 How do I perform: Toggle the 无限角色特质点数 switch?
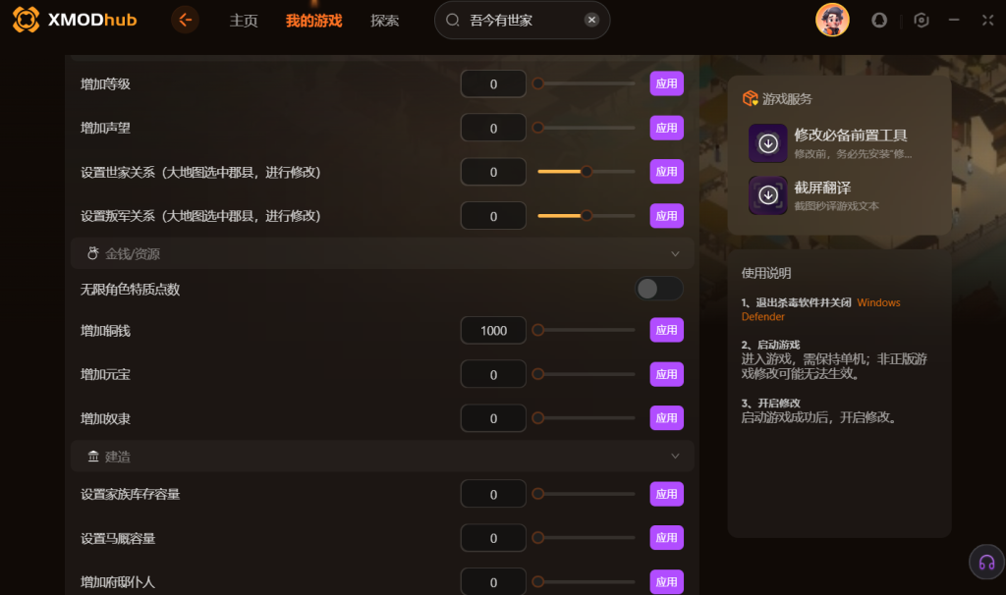point(659,289)
